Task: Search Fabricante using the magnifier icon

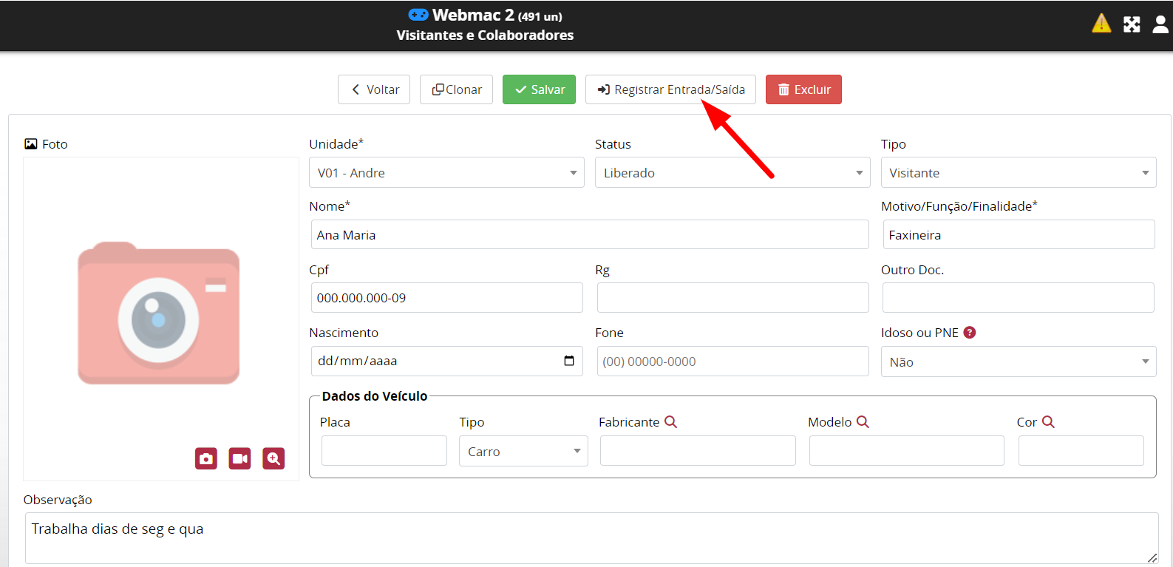Action: (670, 421)
